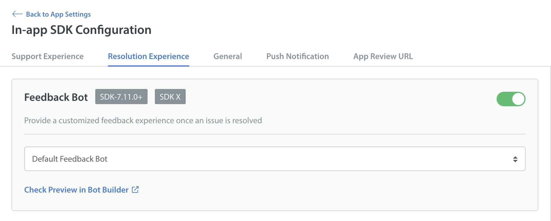The height and width of the screenshot is (221, 551).
Task: Click the customized feedback experience description text
Action: 143,120
